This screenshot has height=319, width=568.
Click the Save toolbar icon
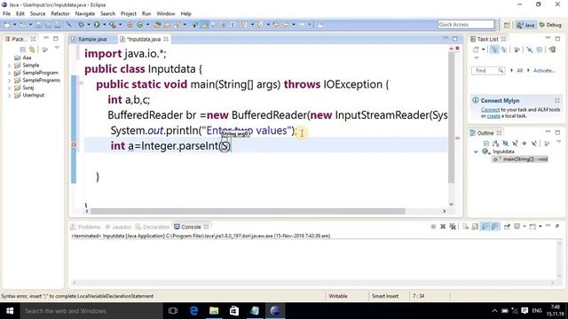point(38,25)
